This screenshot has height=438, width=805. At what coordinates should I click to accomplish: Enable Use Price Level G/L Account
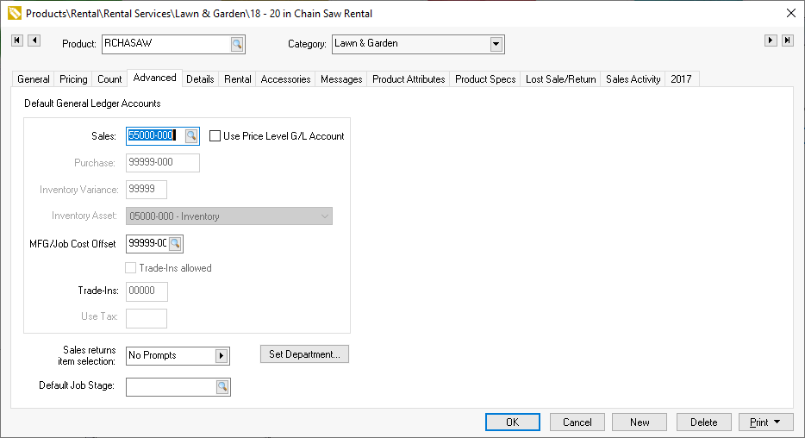215,136
